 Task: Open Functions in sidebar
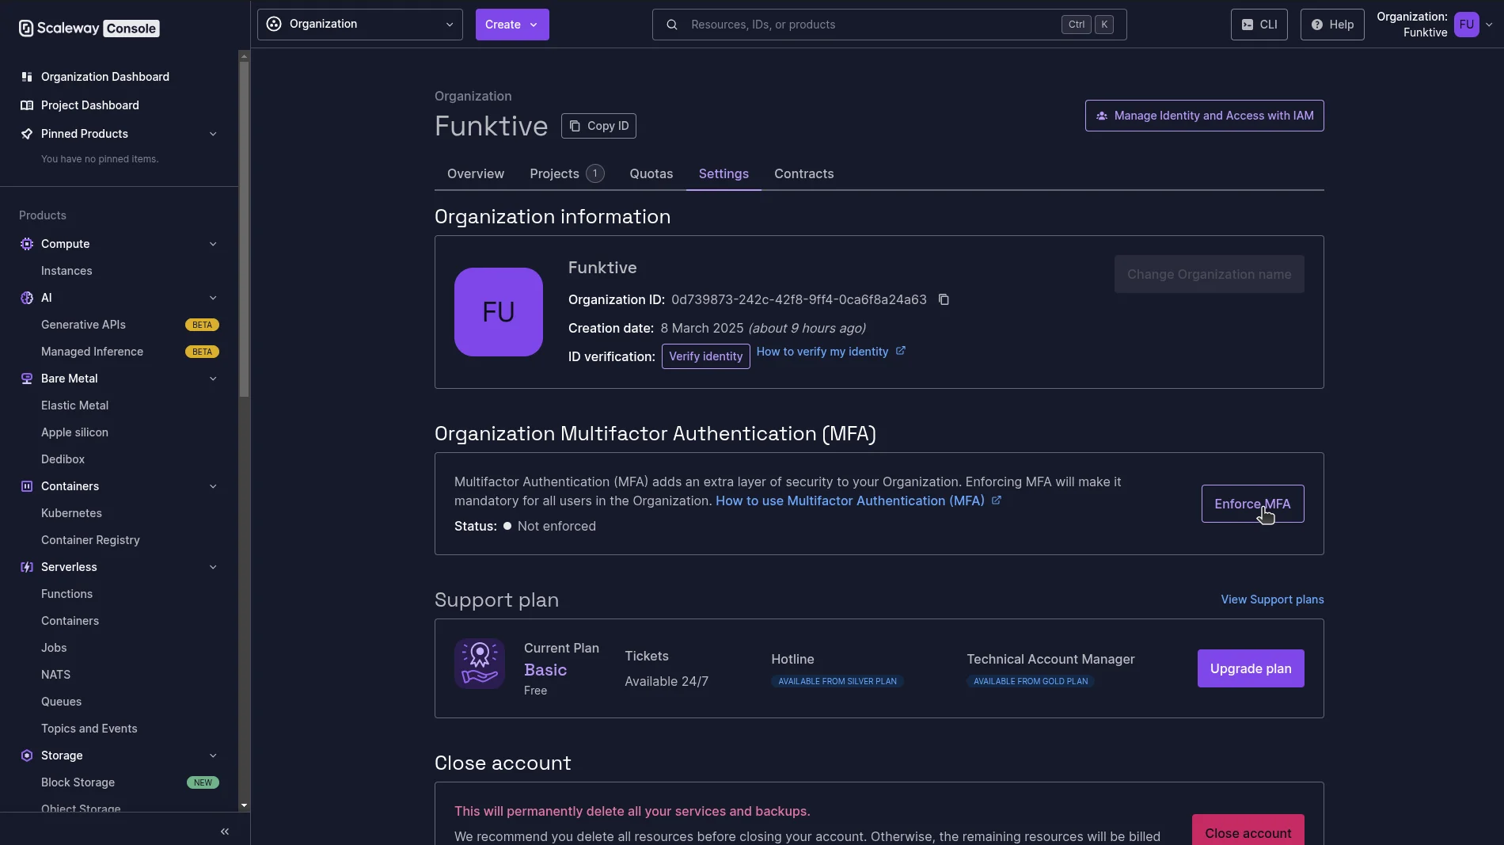[66, 594]
